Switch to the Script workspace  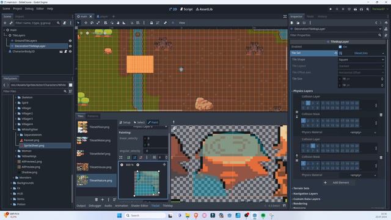pyautogui.click(x=186, y=9)
